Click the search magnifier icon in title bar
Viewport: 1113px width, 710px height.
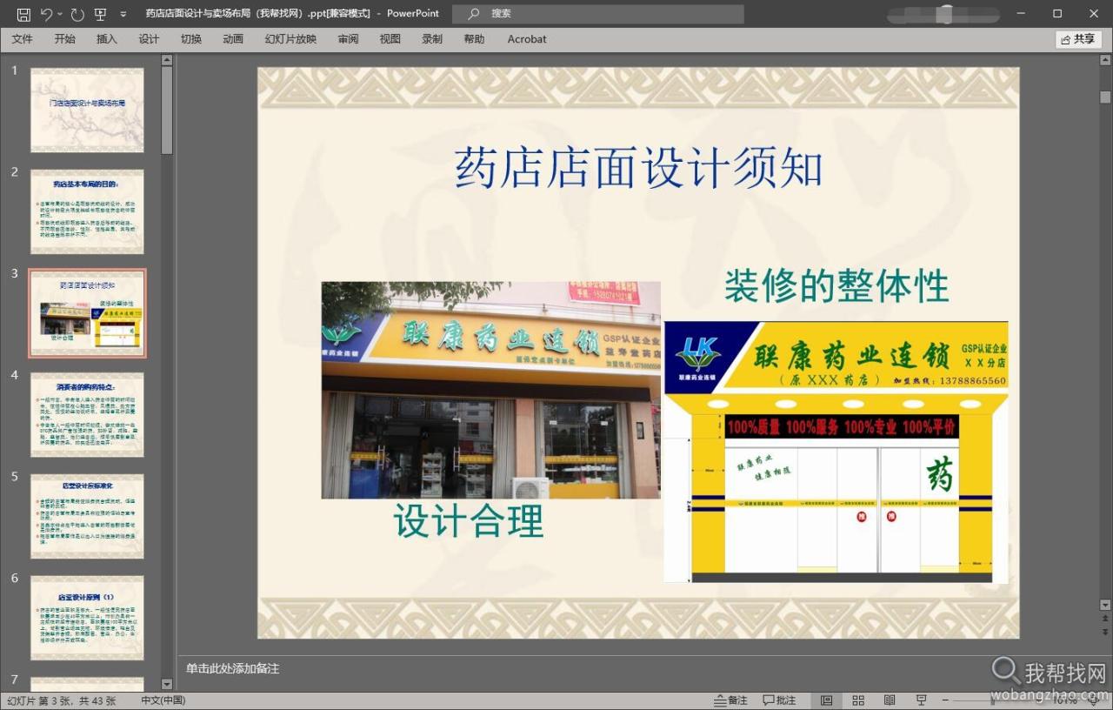point(473,14)
